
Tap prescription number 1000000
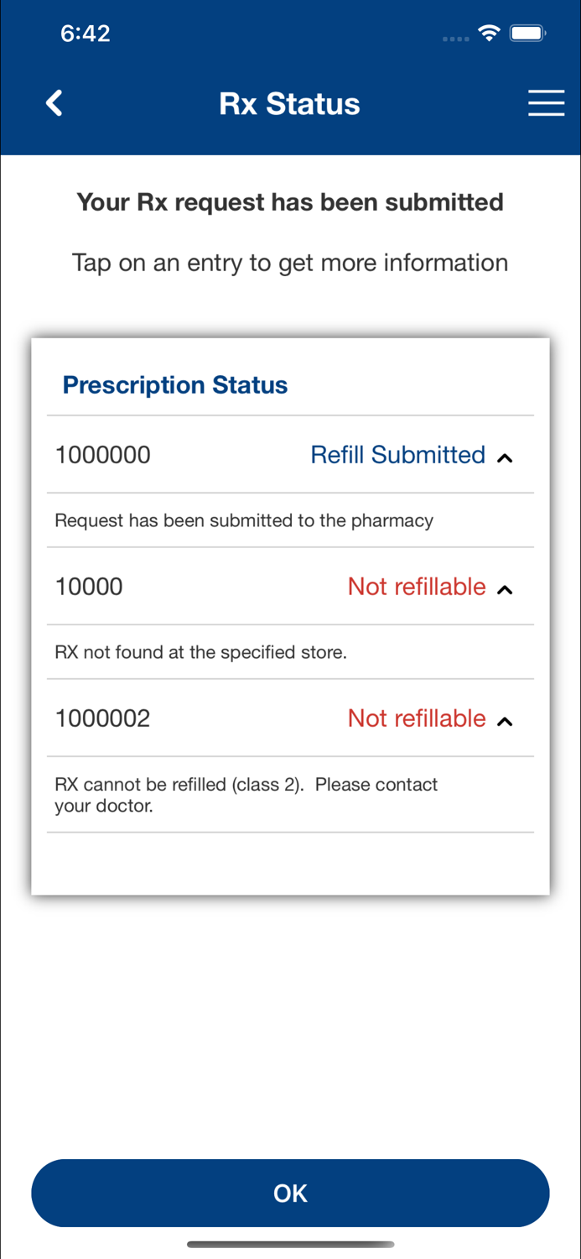click(x=102, y=454)
